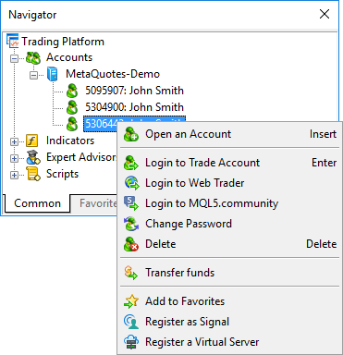
Task: Select account 5095907: John Smith
Action: (134, 91)
